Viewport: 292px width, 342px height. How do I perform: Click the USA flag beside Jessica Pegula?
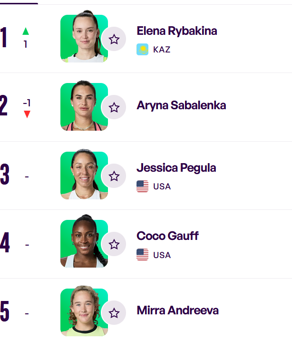(142, 187)
